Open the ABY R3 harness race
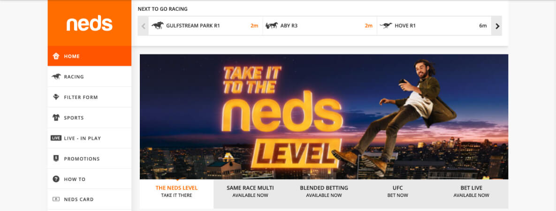556x211 pixels. click(320, 25)
